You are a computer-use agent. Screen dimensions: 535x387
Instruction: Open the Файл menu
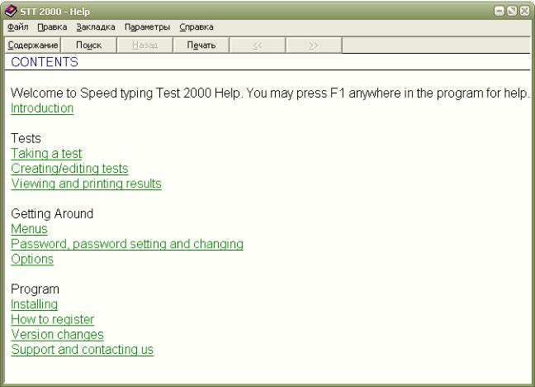coord(17,28)
